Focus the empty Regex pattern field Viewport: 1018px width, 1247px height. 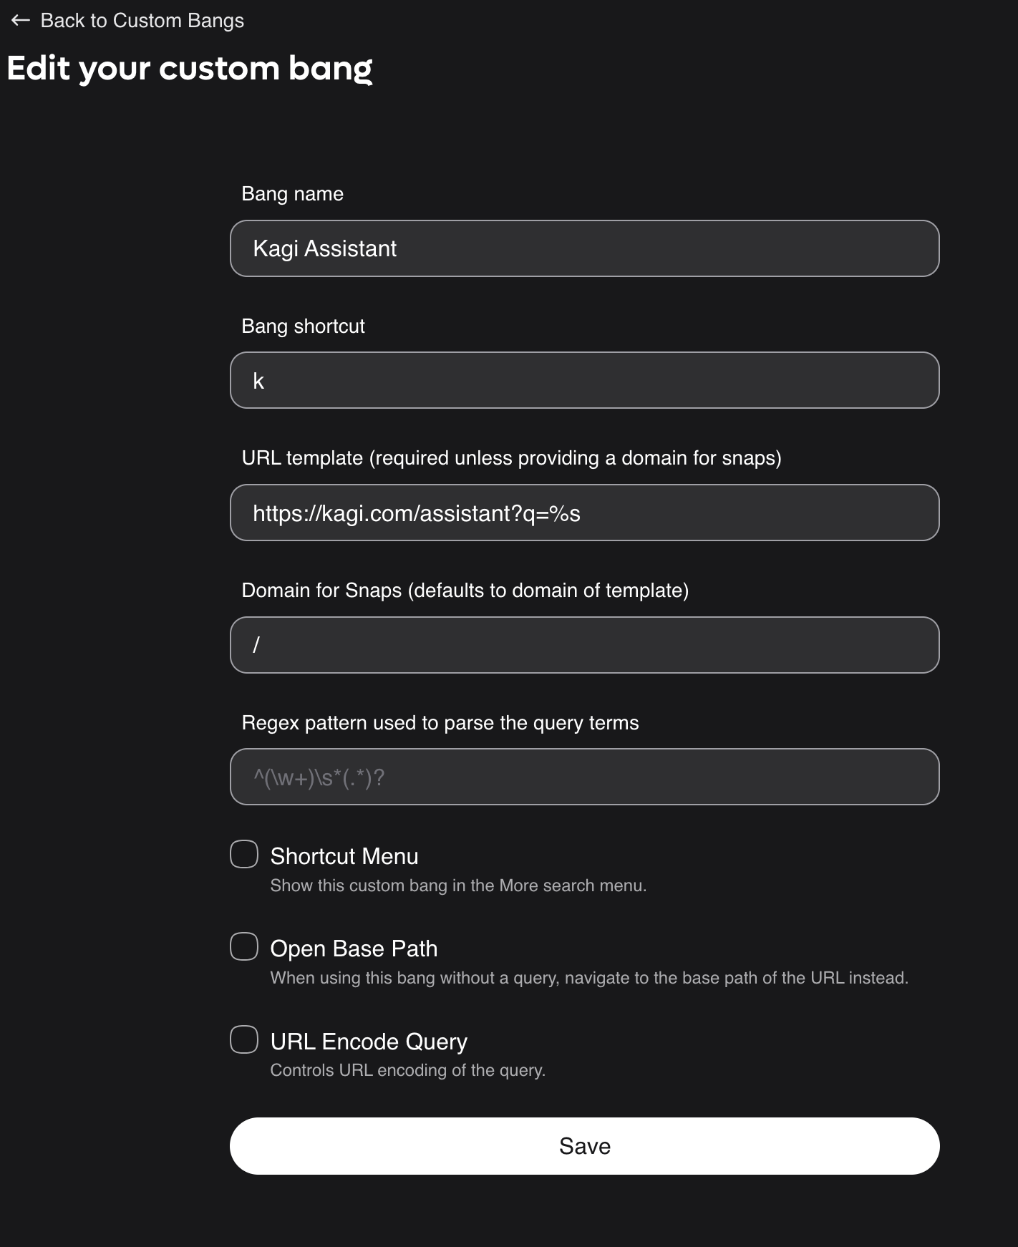[x=584, y=777]
